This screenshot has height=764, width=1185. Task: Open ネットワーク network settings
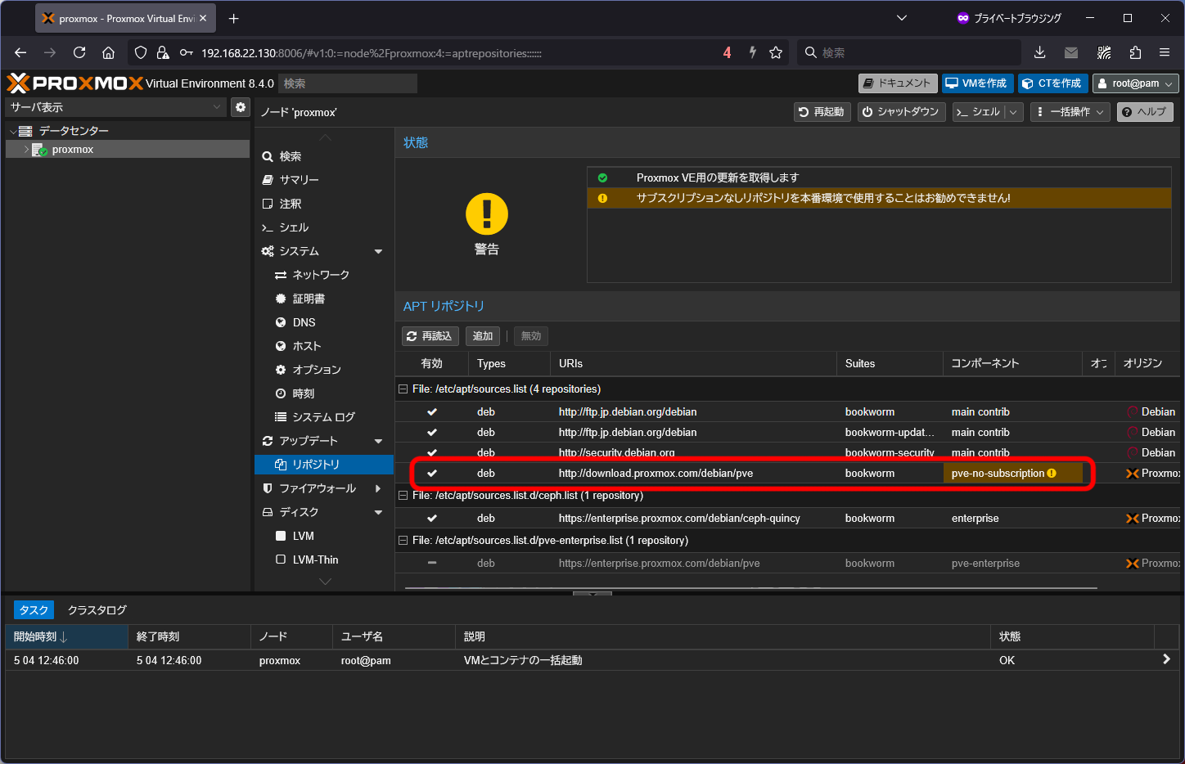324,275
